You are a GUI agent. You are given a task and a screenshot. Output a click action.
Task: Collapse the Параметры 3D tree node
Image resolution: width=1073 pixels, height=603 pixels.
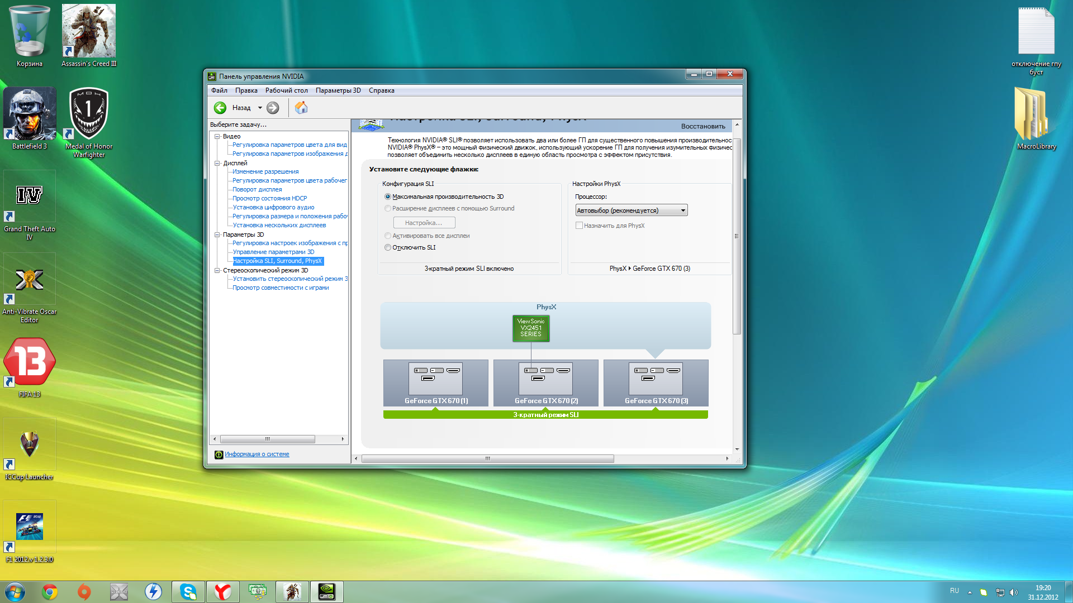(217, 234)
